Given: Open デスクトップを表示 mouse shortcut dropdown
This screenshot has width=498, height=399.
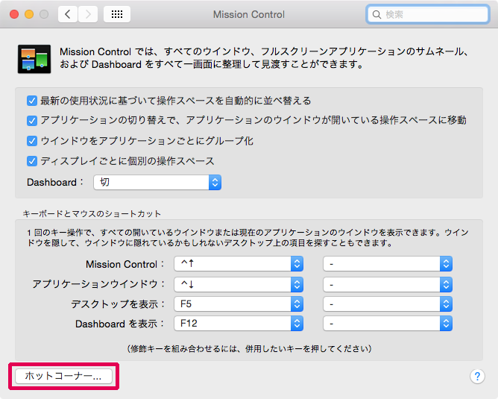Looking at the screenshot, I should pyautogui.click(x=388, y=304).
